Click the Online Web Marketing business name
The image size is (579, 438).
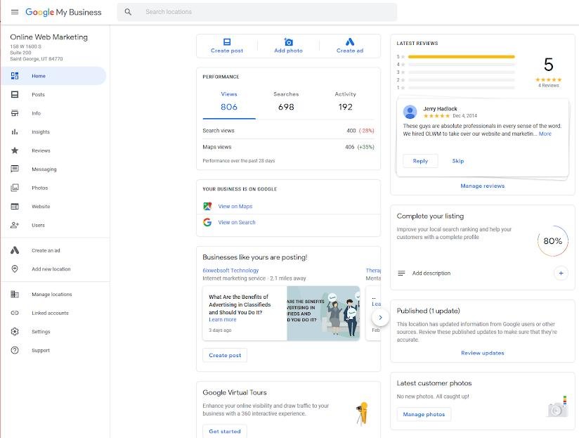pyautogui.click(x=48, y=37)
